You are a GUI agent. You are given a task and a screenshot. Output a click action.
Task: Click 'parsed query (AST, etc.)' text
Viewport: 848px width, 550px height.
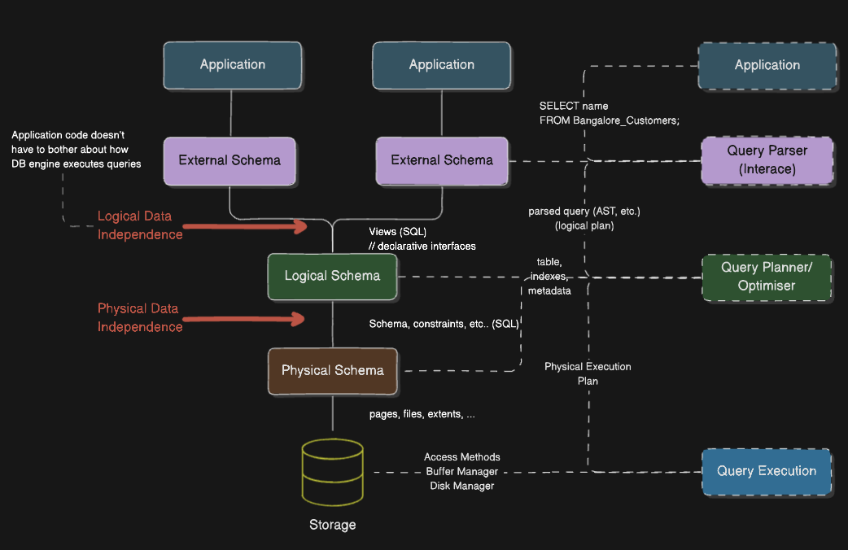pyautogui.click(x=584, y=211)
